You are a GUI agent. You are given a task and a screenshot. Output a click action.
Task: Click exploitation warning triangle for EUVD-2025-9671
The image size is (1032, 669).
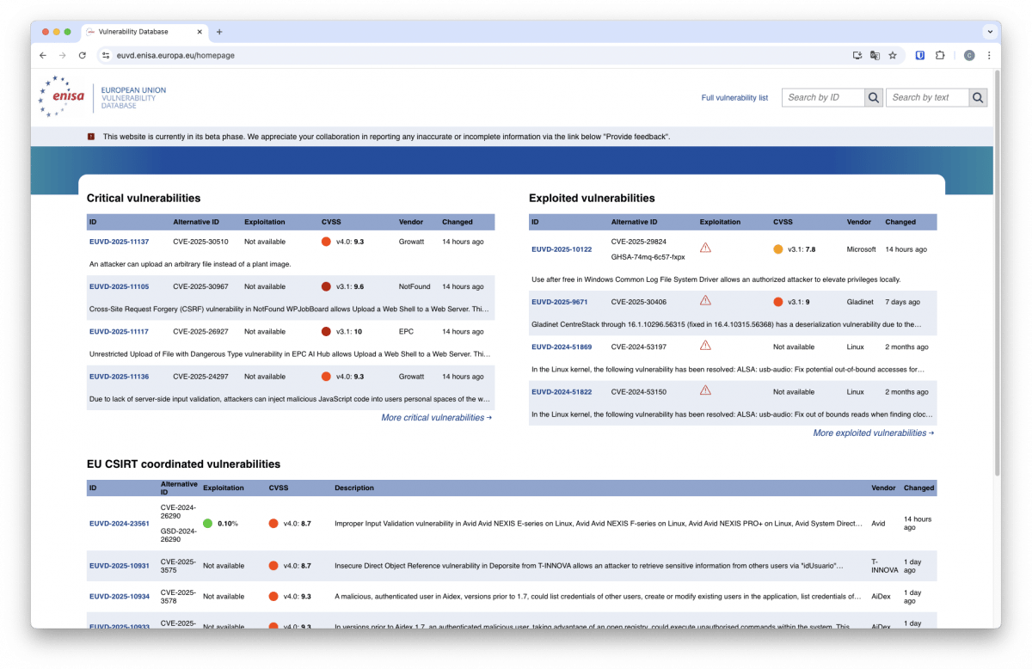coord(705,301)
